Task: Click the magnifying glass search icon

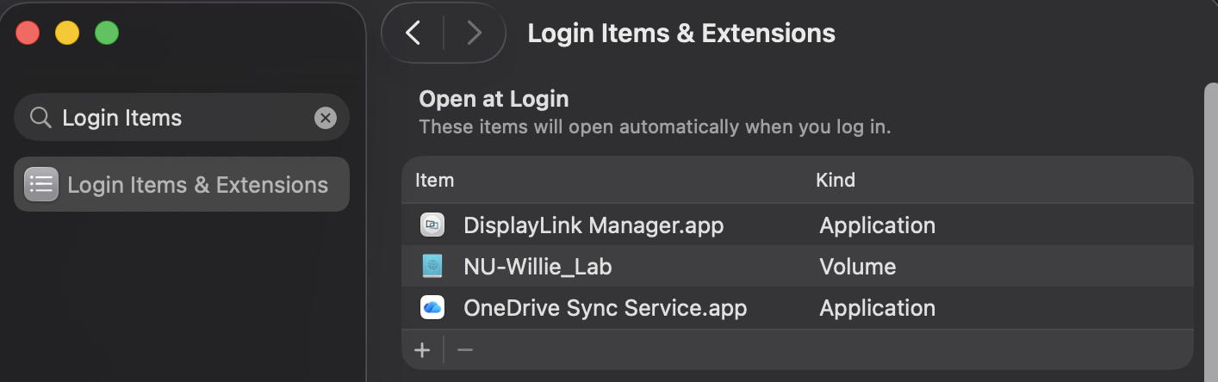Action: pos(40,117)
